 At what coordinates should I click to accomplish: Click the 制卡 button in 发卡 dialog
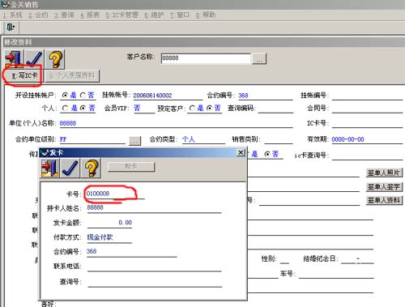131,167
